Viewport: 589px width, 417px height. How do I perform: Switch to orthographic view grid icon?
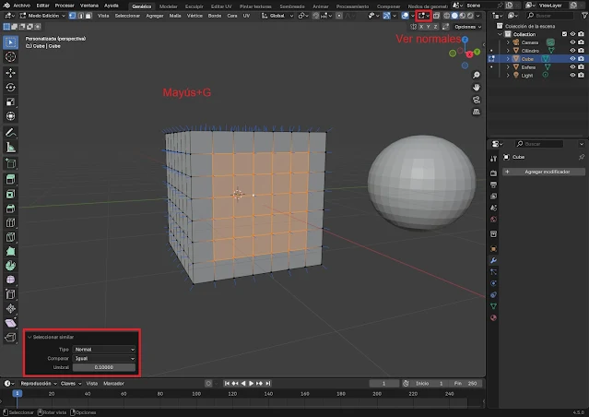pos(477,112)
